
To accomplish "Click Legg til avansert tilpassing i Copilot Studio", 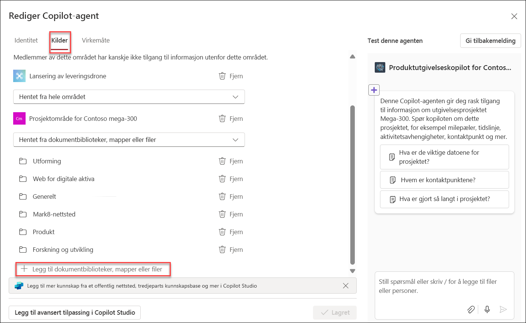I will (x=74, y=312).
